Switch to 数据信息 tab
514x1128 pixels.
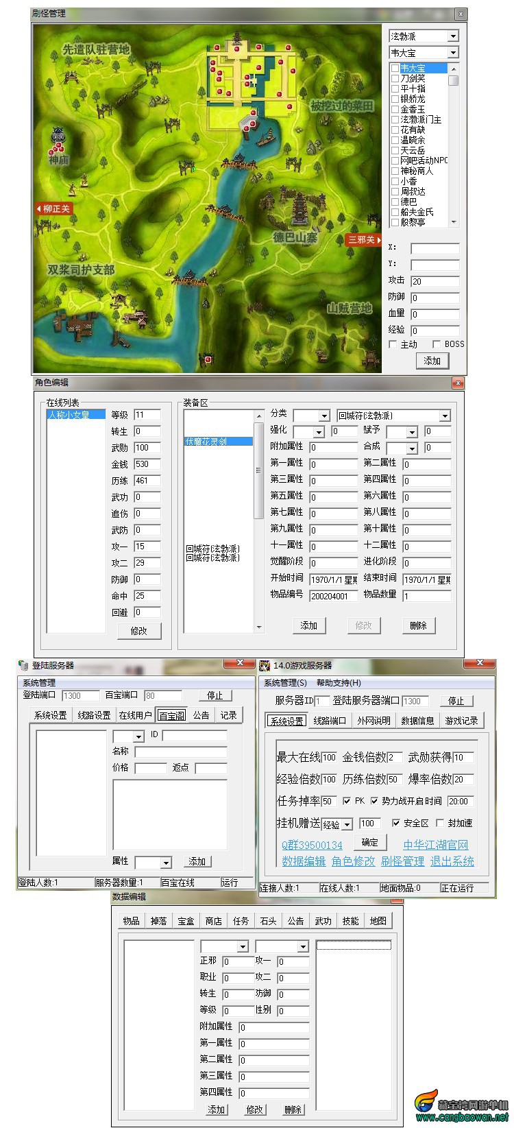(417, 721)
